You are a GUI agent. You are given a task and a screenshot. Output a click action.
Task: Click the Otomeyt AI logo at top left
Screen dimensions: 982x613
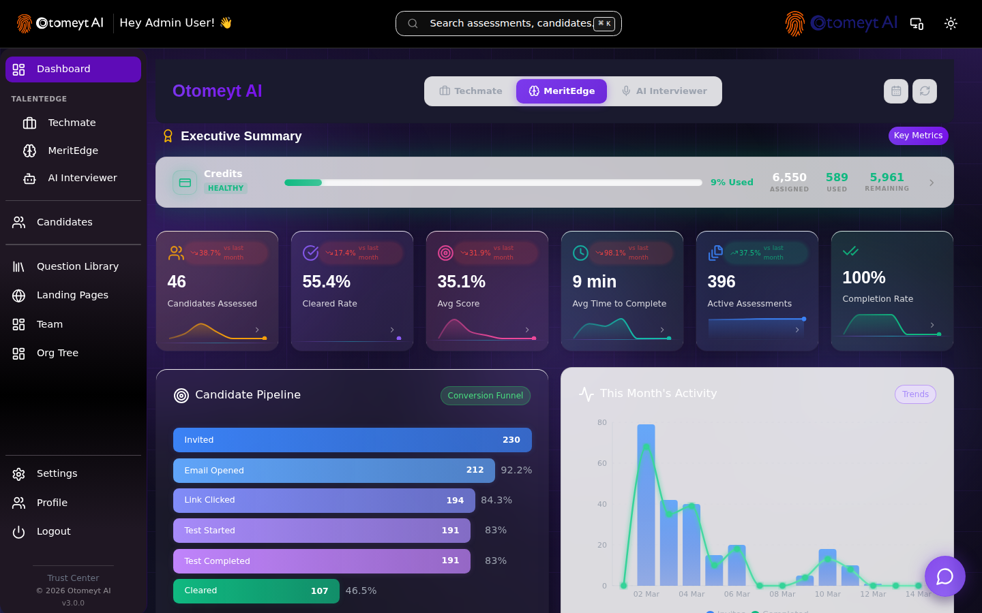pos(60,23)
